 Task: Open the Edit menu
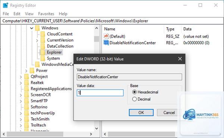coord(17,14)
